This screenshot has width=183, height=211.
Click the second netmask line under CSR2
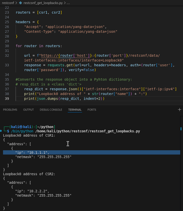[43, 196]
